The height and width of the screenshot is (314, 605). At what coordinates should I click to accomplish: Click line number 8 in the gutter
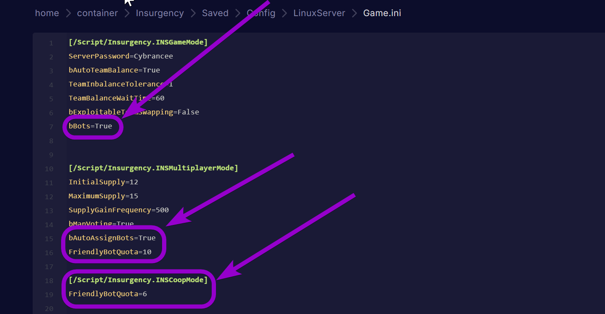point(51,140)
